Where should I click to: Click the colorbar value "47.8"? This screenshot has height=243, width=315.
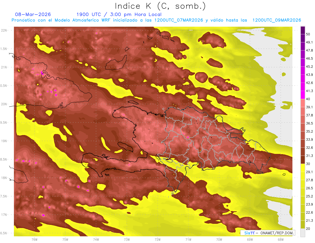(x=309, y=50)
